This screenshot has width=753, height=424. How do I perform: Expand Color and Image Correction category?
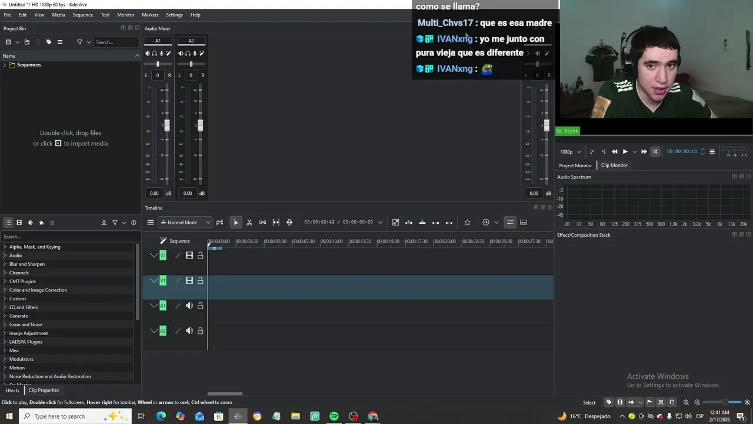pyautogui.click(x=5, y=290)
